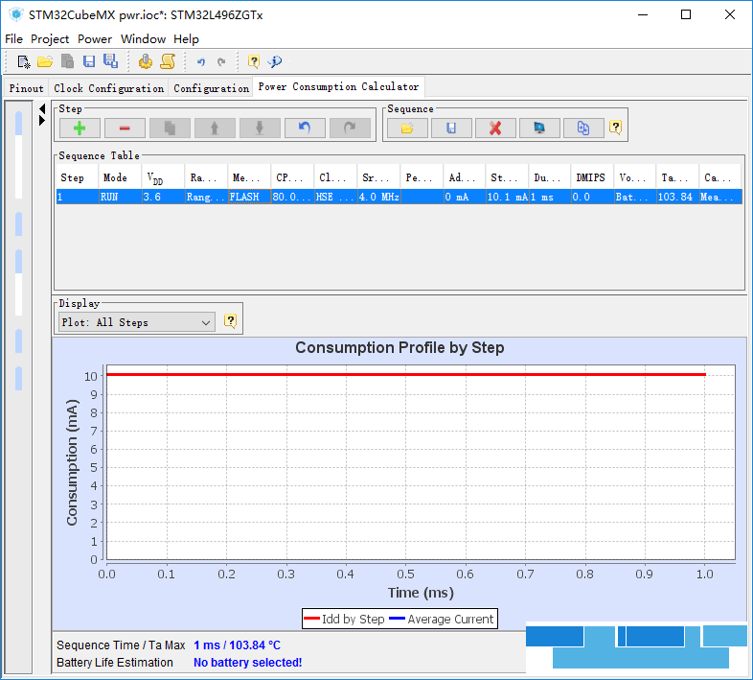Click the 10.1 mA step current cell
Screen dimensions: 753x680
pos(507,197)
